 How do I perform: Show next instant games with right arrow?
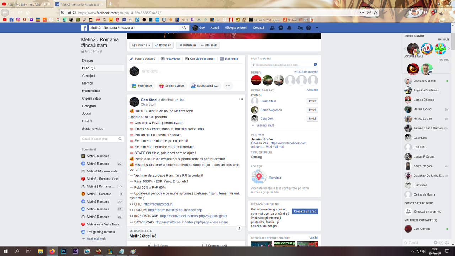[449, 48]
